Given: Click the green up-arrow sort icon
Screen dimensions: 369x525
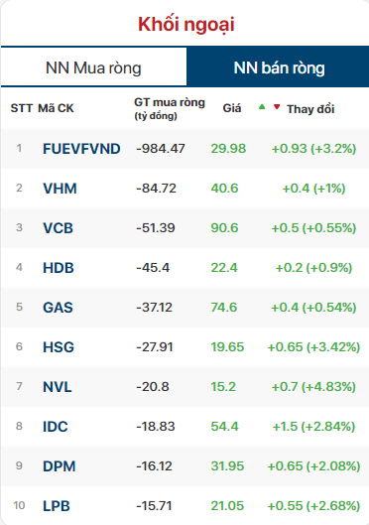Looking at the screenshot, I should [x=262, y=107].
